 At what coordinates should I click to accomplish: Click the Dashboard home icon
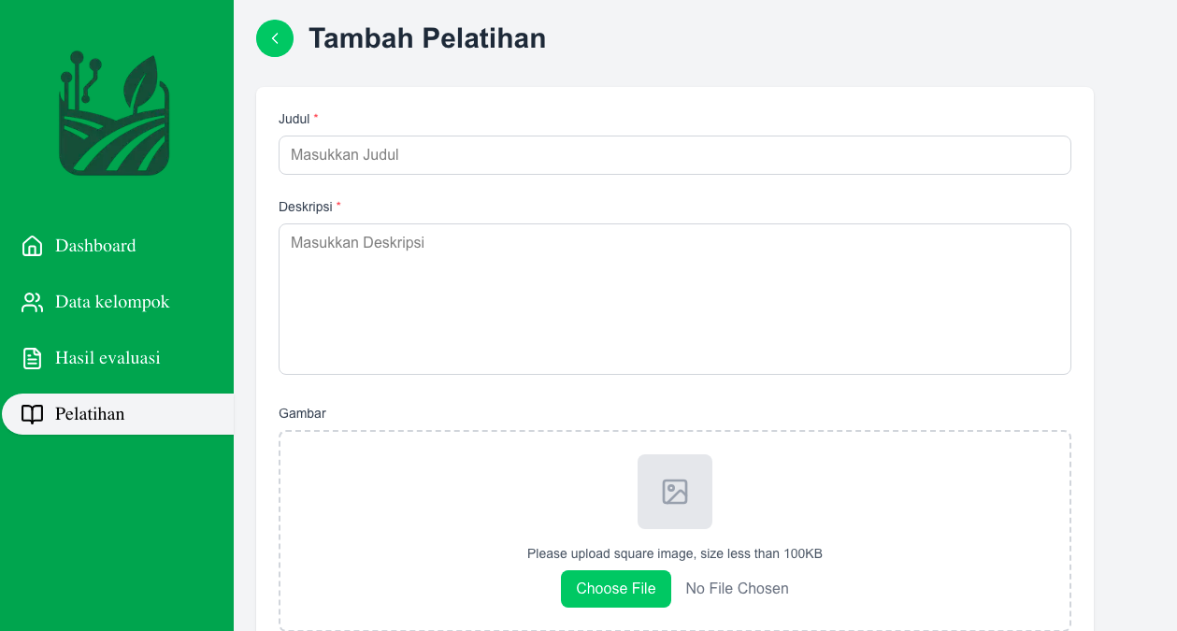coord(33,246)
